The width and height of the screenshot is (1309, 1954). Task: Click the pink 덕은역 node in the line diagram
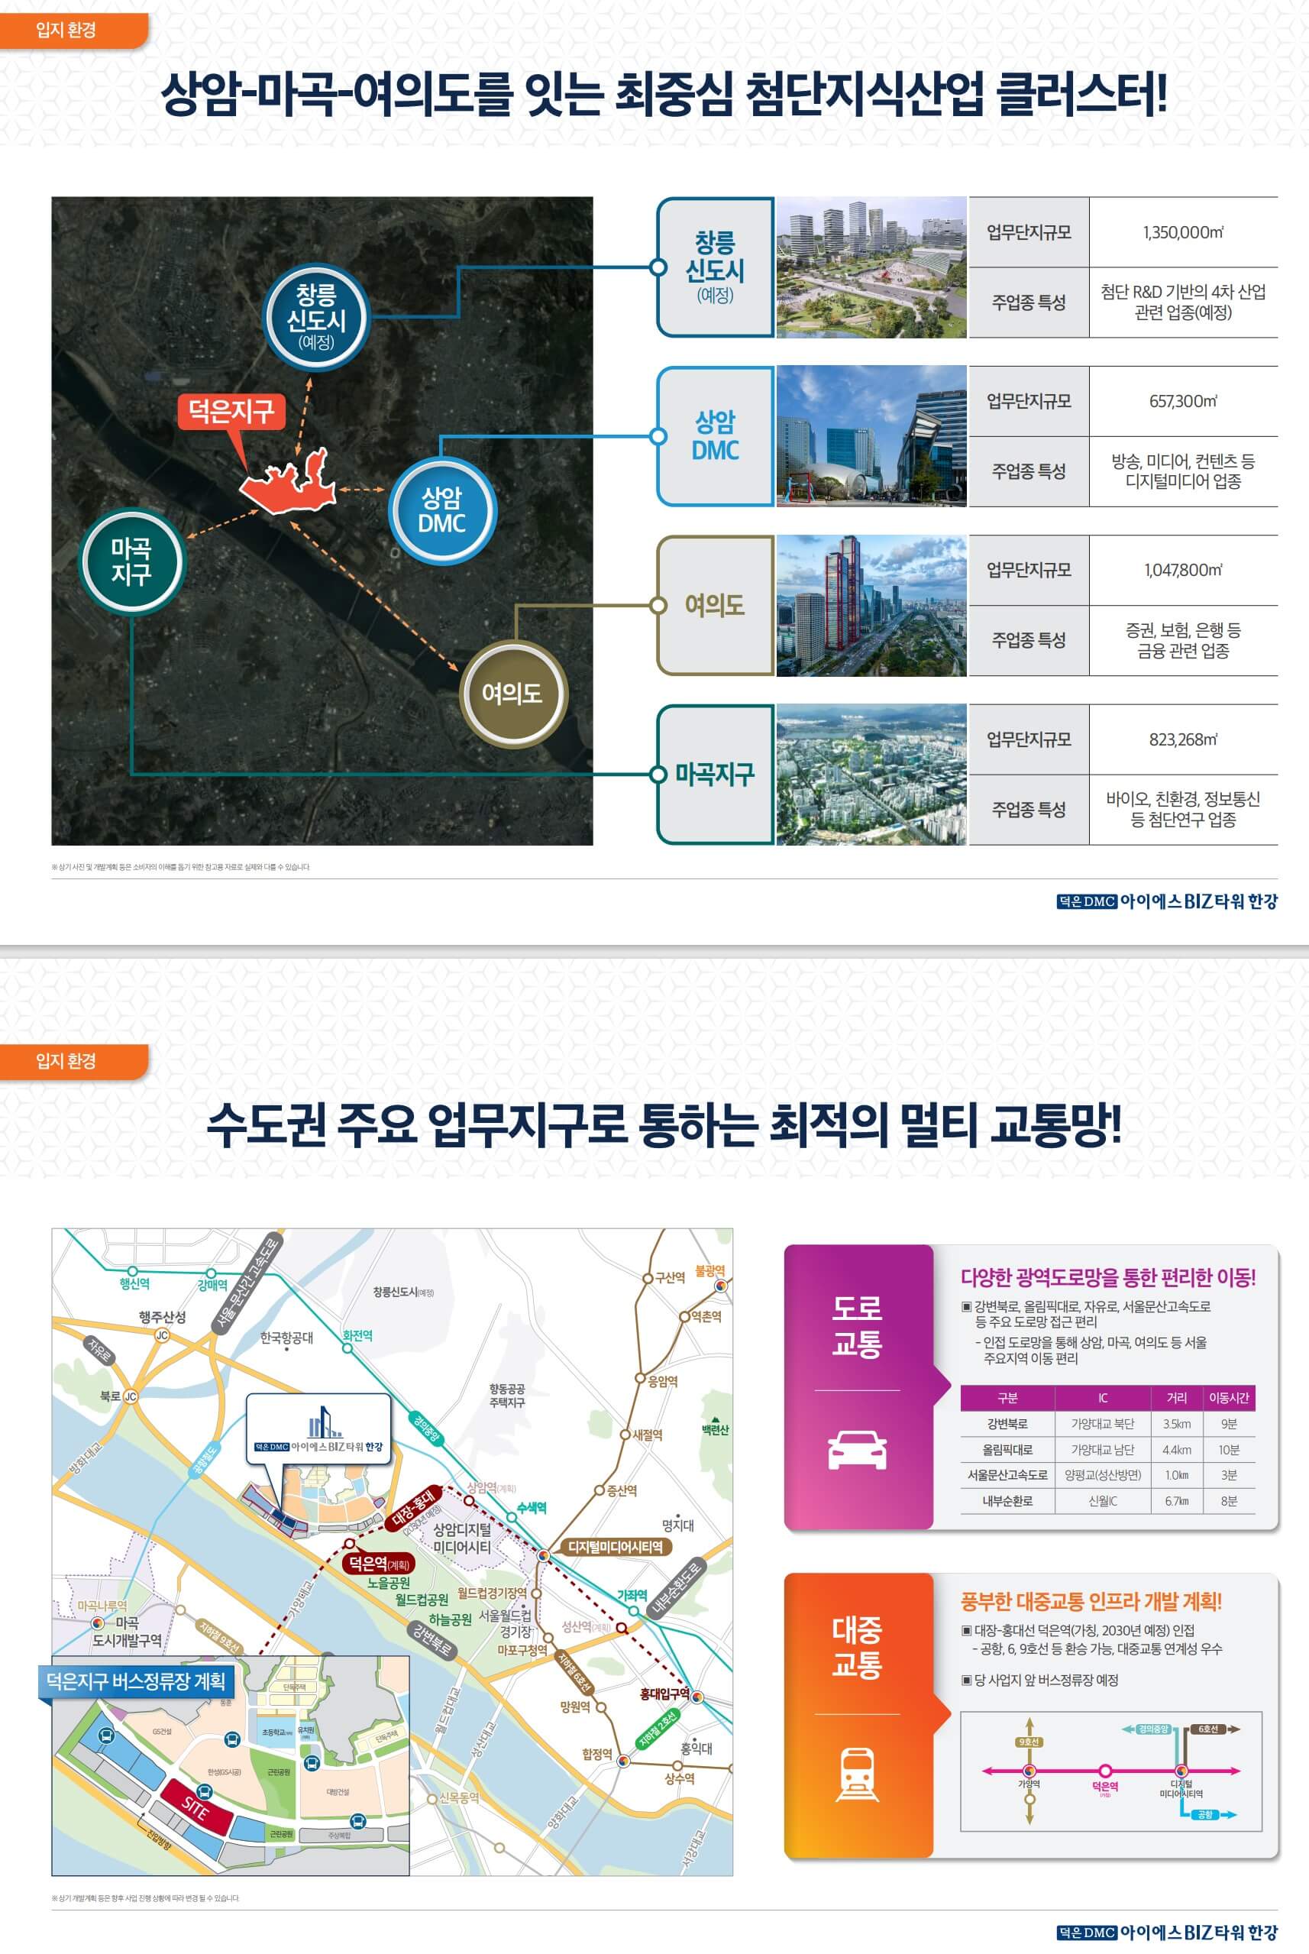point(1104,1771)
